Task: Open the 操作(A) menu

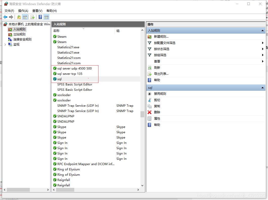Action: [x=23, y=11]
